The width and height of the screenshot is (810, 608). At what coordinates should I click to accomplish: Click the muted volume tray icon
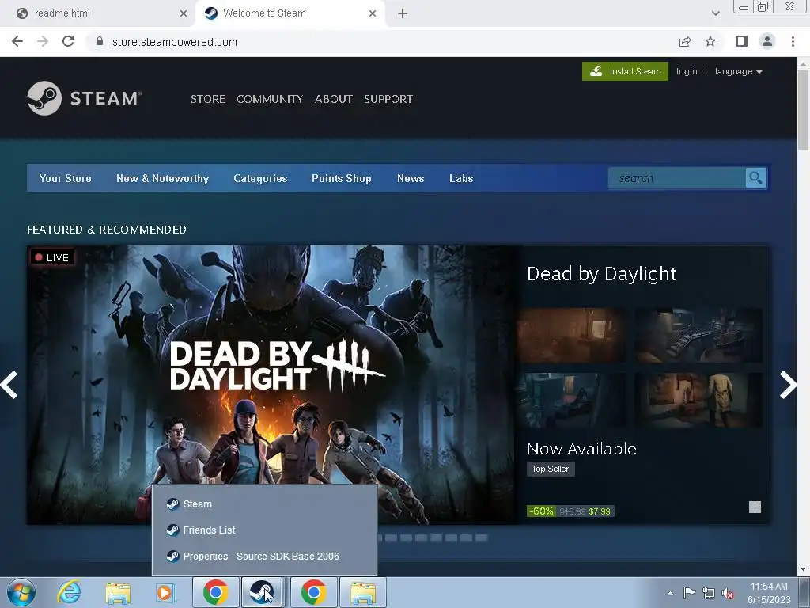point(728,593)
